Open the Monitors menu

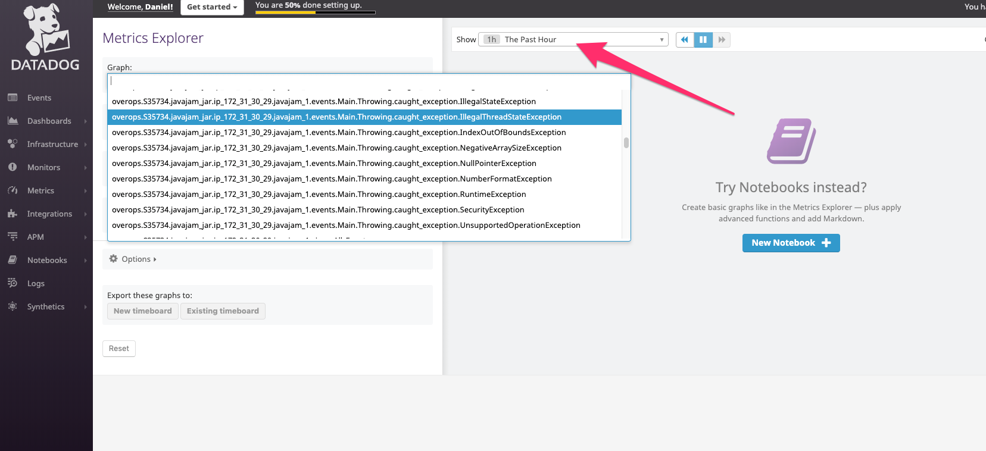[43, 167]
